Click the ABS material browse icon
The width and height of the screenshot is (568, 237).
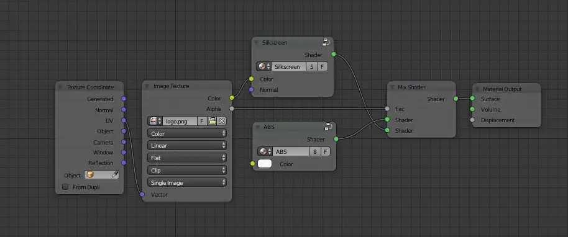click(265, 151)
